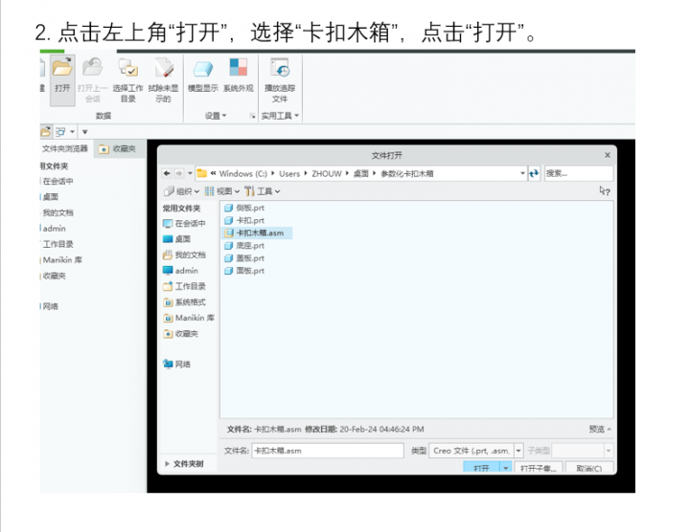The width and height of the screenshot is (690, 532).
Task: Click the 取消 button
Action: 588,468
